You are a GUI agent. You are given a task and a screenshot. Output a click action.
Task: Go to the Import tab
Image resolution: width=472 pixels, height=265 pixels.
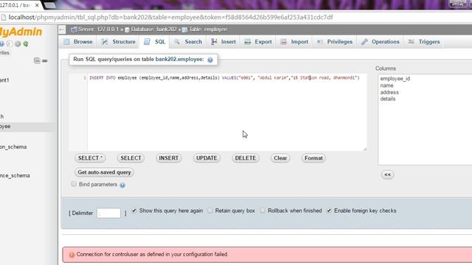294,42
